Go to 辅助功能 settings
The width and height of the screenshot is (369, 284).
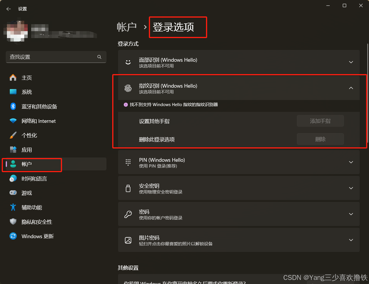click(56, 207)
